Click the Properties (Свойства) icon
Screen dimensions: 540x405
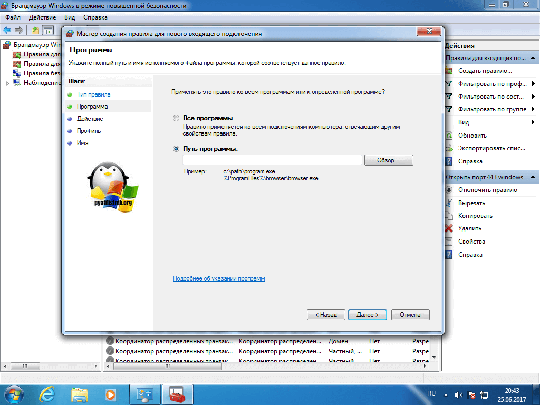(449, 242)
